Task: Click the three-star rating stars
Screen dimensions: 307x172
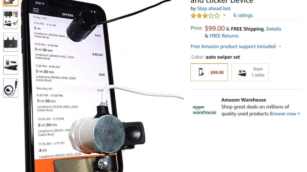Action: click(205, 16)
